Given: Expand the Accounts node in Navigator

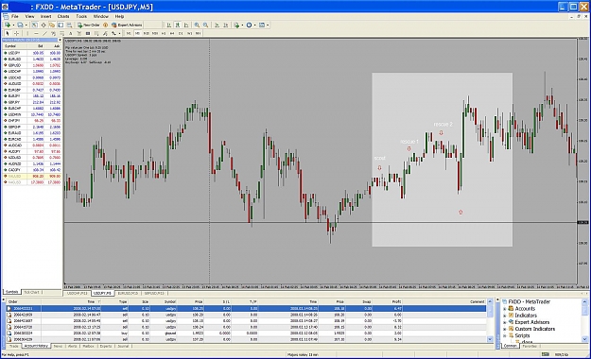Looking at the screenshot, I should [505, 309].
